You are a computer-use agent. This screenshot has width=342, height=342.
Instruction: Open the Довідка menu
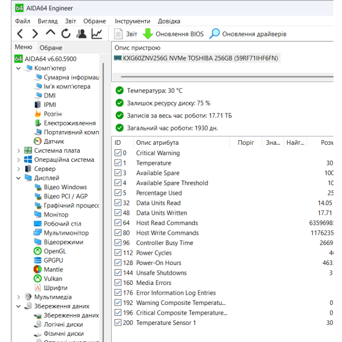pyautogui.click(x=169, y=21)
